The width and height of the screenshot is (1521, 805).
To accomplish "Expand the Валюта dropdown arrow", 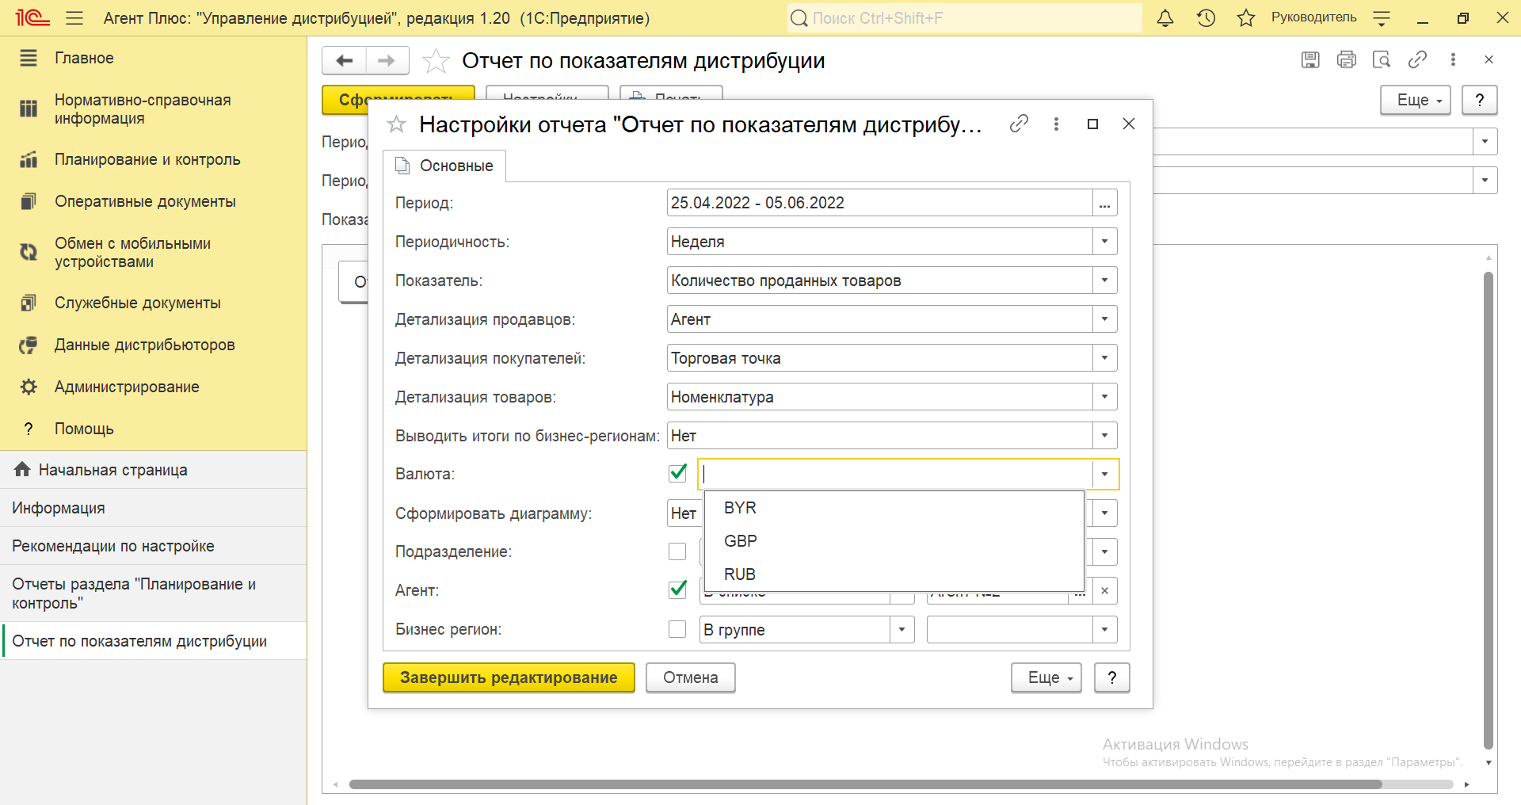I will (1104, 475).
